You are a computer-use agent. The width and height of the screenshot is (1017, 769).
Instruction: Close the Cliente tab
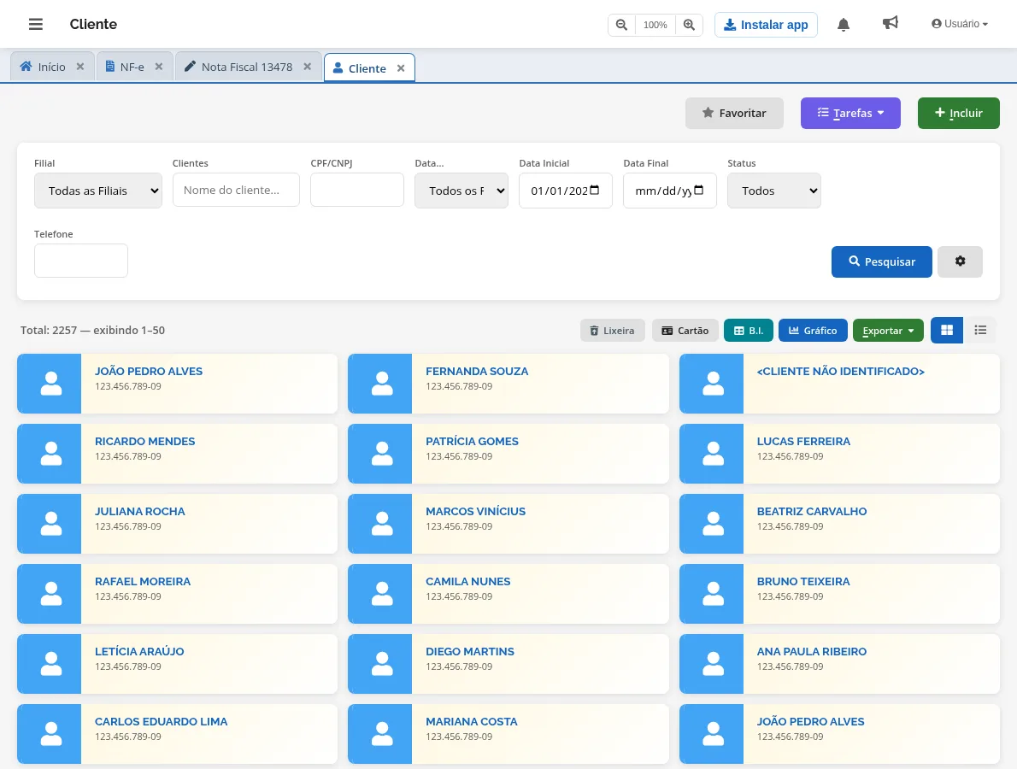point(401,68)
